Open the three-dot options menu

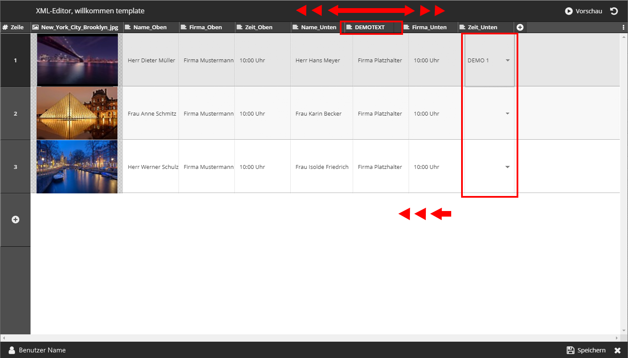(623, 27)
